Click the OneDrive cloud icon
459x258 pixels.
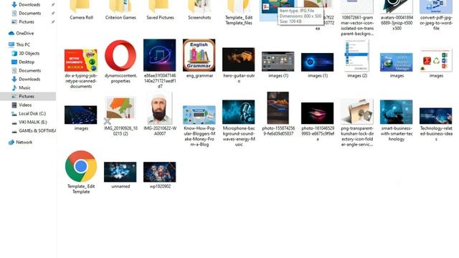point(11,33)
